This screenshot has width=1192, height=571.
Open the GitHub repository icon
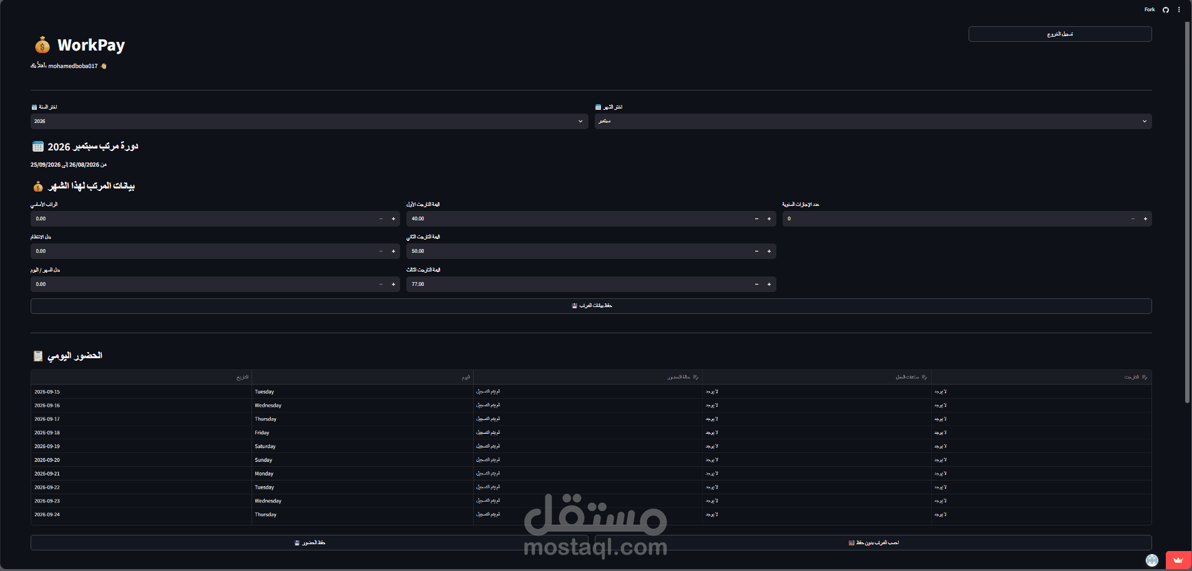point(1165,9)
